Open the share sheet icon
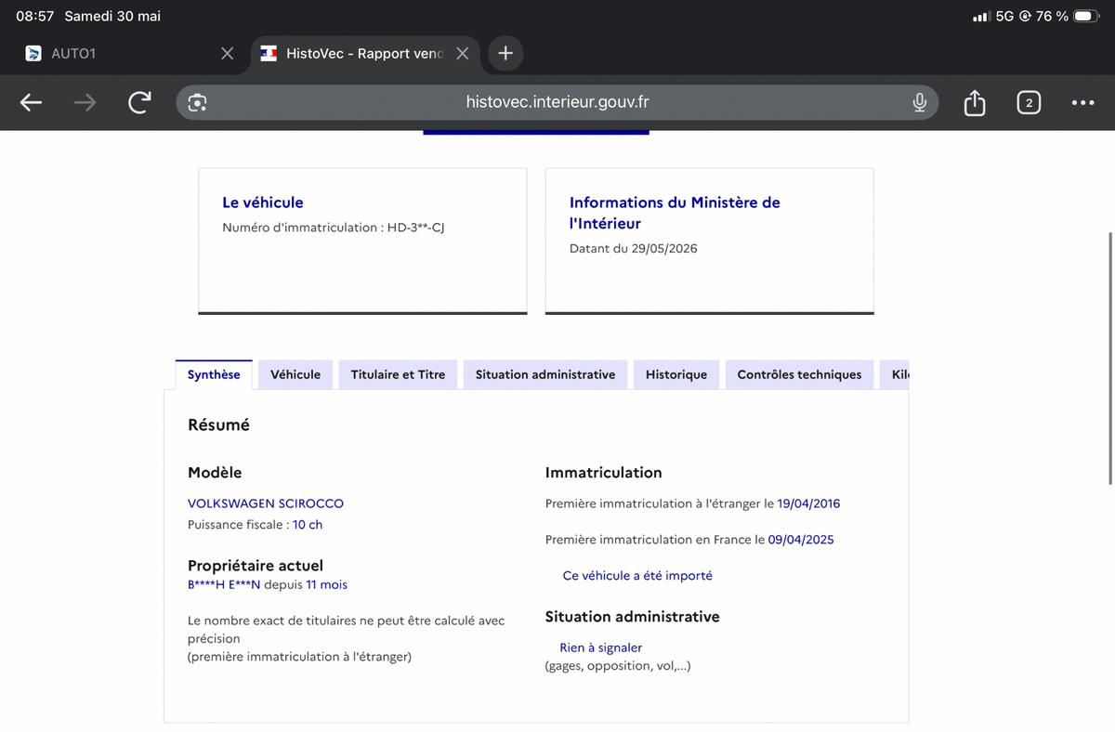 (974, 102)
